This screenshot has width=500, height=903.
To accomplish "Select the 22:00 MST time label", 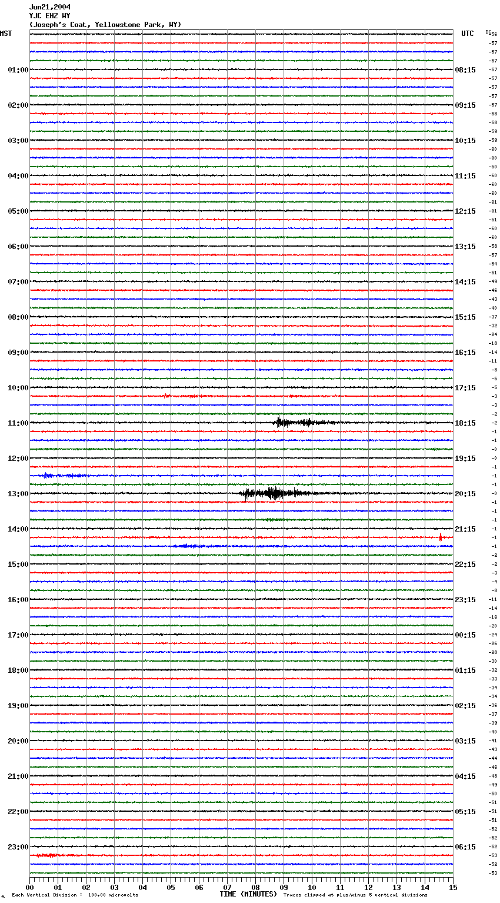I will pos(18,812).
